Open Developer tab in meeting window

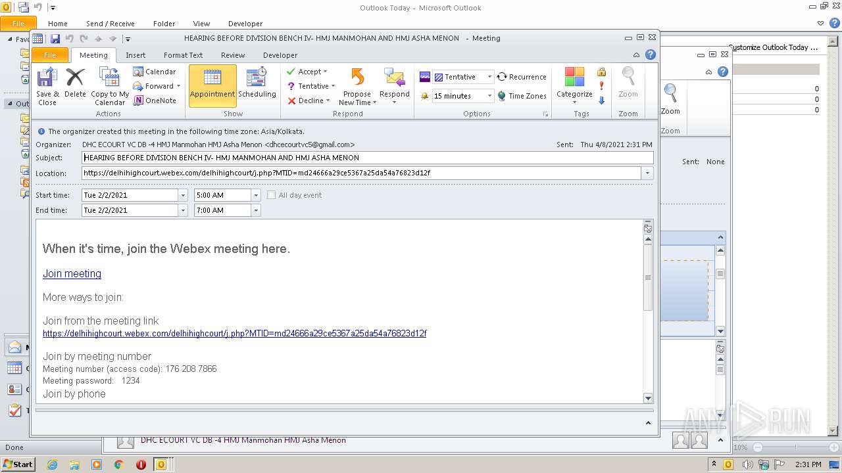coord(280,55)
